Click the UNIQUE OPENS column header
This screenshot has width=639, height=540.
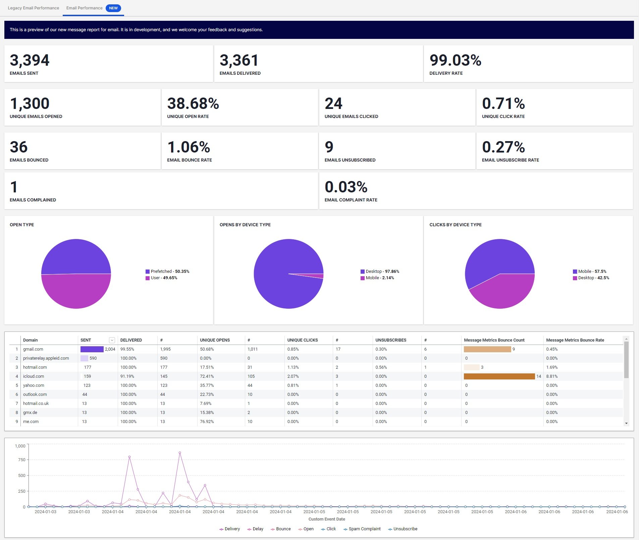pyautogui.click(x=215, y=340)
